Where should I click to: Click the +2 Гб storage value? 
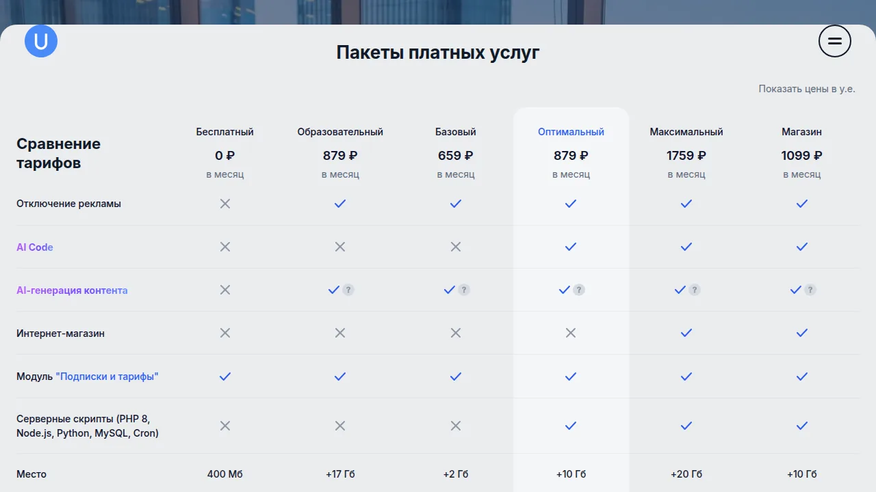pyautogui.click(x=456, y=474)
